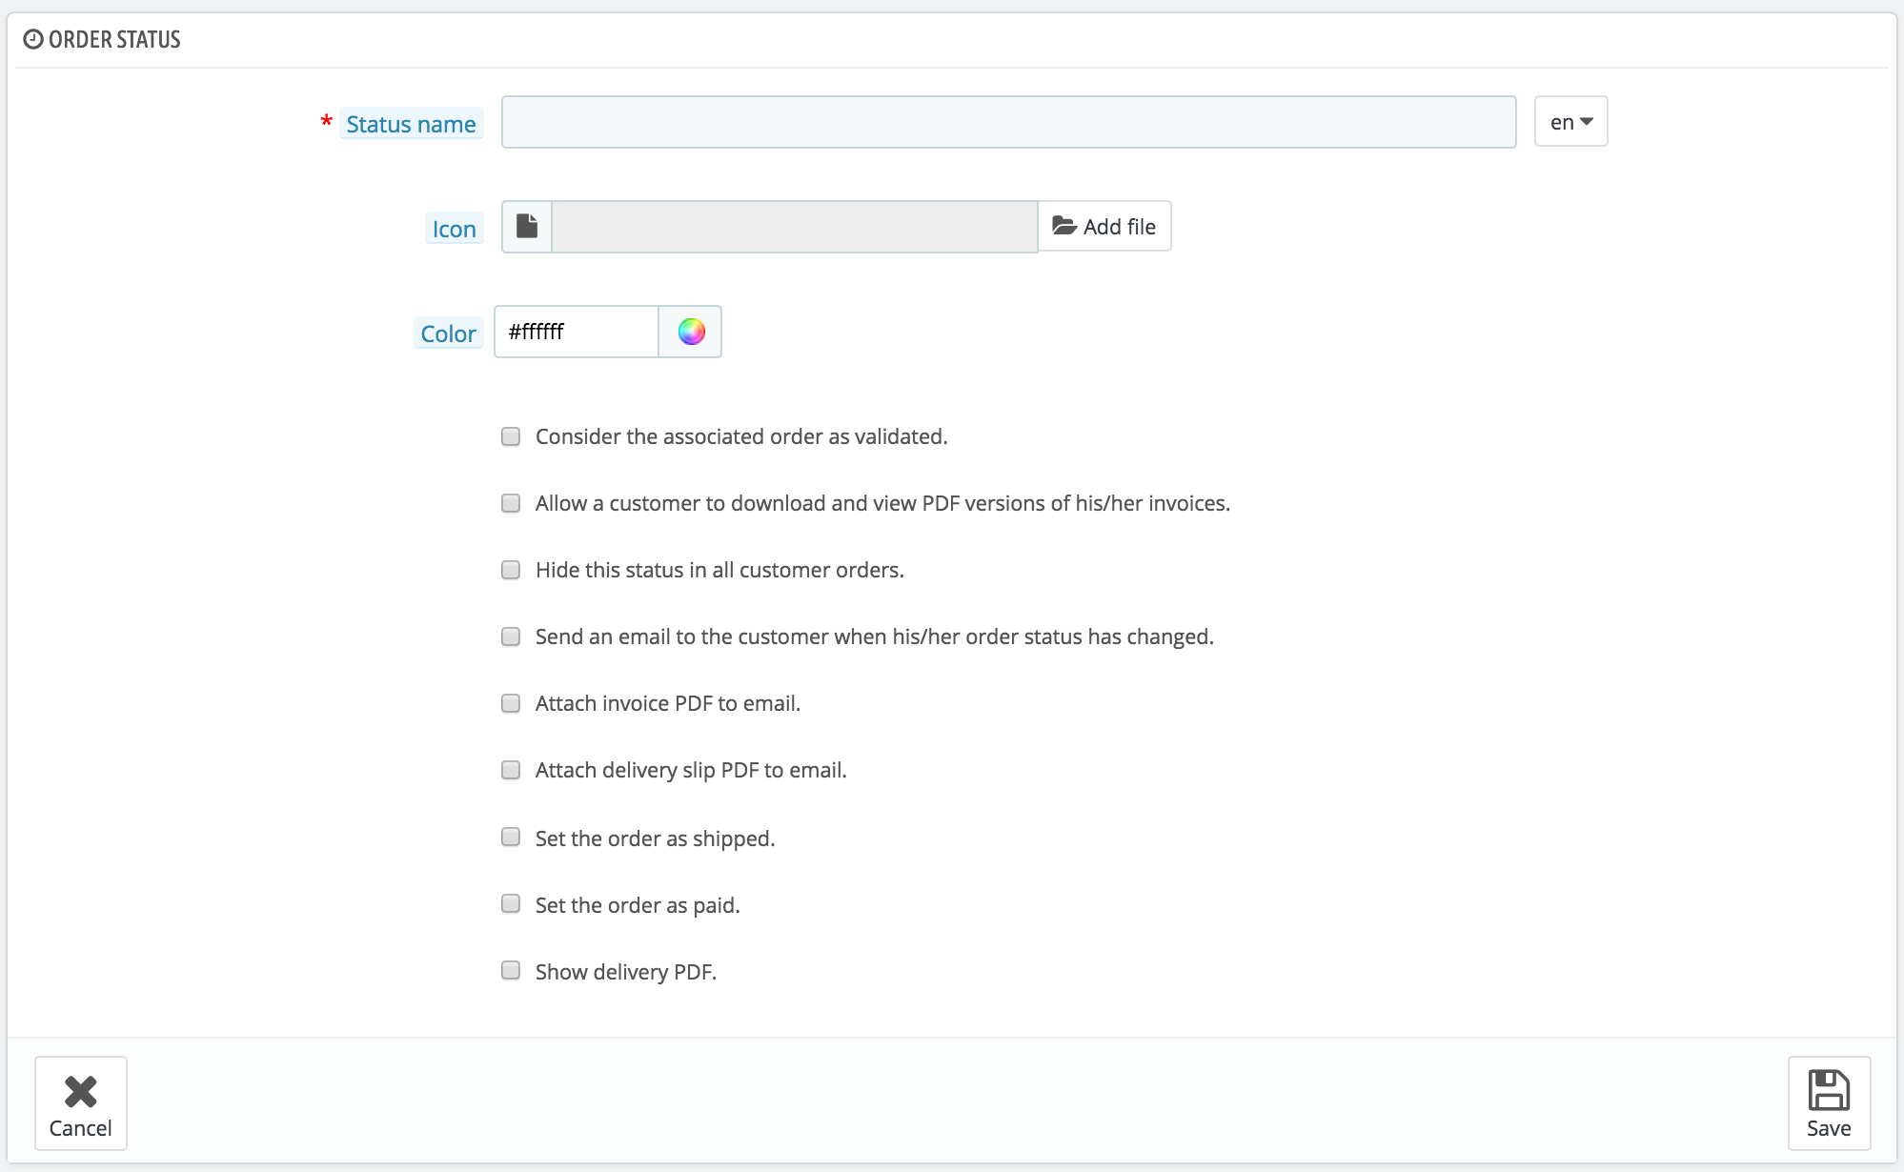Enable 'Attach invoice PDF to email' option

click(511, 703)
